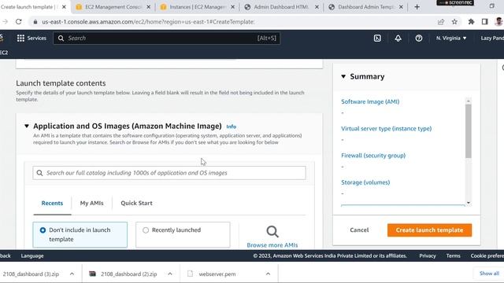Launch the CloudShell terminal icon
The width and height of the screenshot is (504, 283).
[377, 39]
